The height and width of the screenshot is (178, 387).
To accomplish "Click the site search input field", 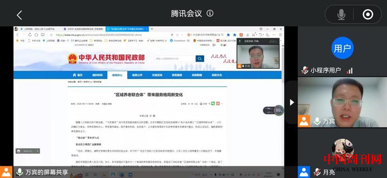I will (175, 58).
